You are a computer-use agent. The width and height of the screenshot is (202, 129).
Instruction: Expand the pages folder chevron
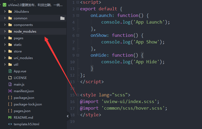5,38
